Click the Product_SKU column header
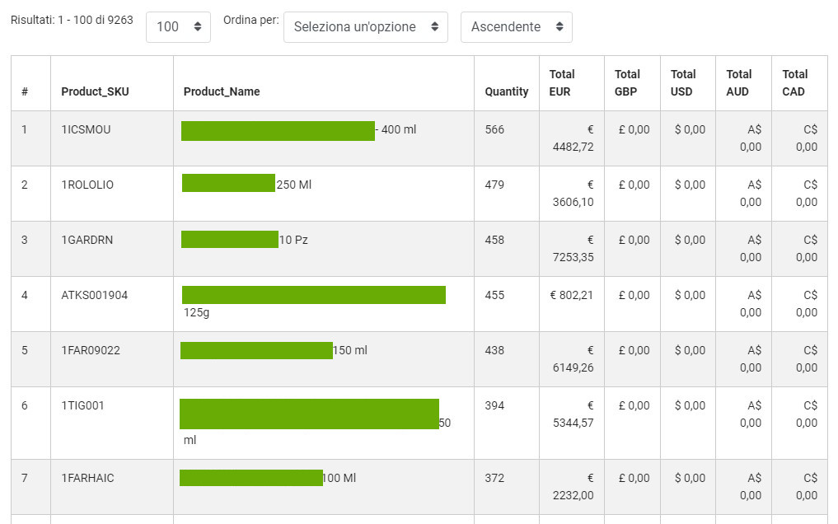The image size is (838, 524). tap(95, 91)
